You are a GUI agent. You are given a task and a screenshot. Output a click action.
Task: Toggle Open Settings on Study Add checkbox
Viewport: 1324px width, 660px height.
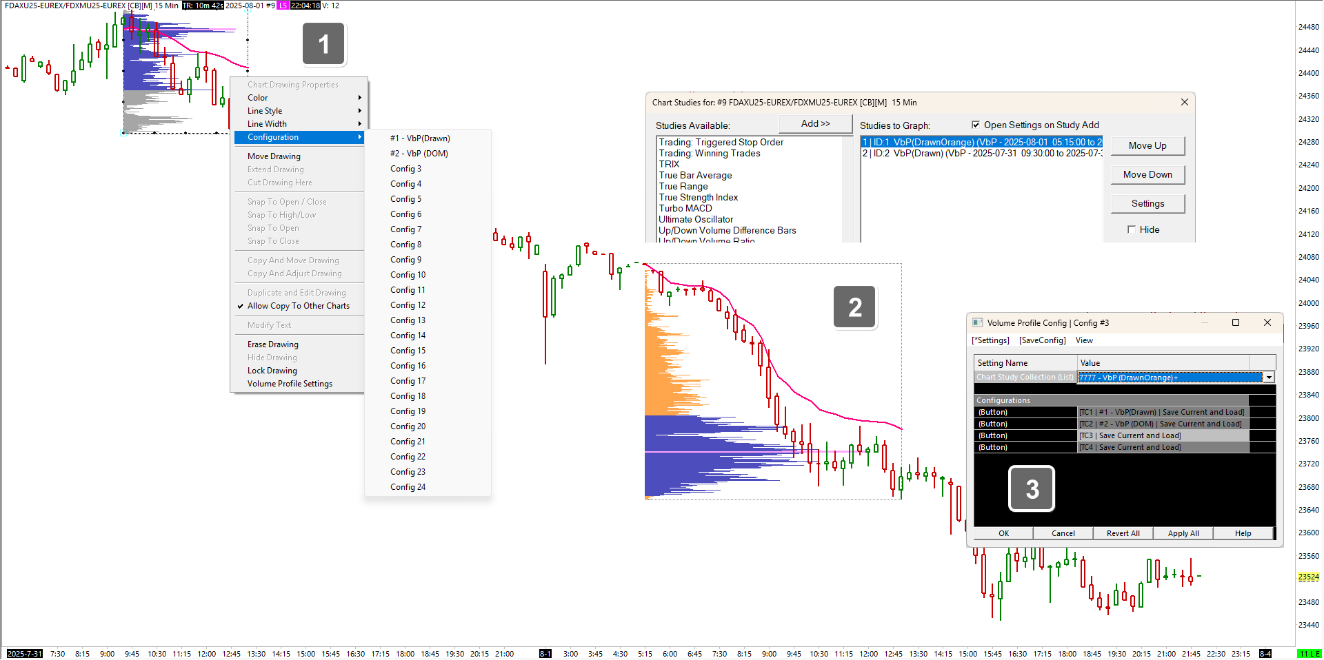(x=975, y=125)
